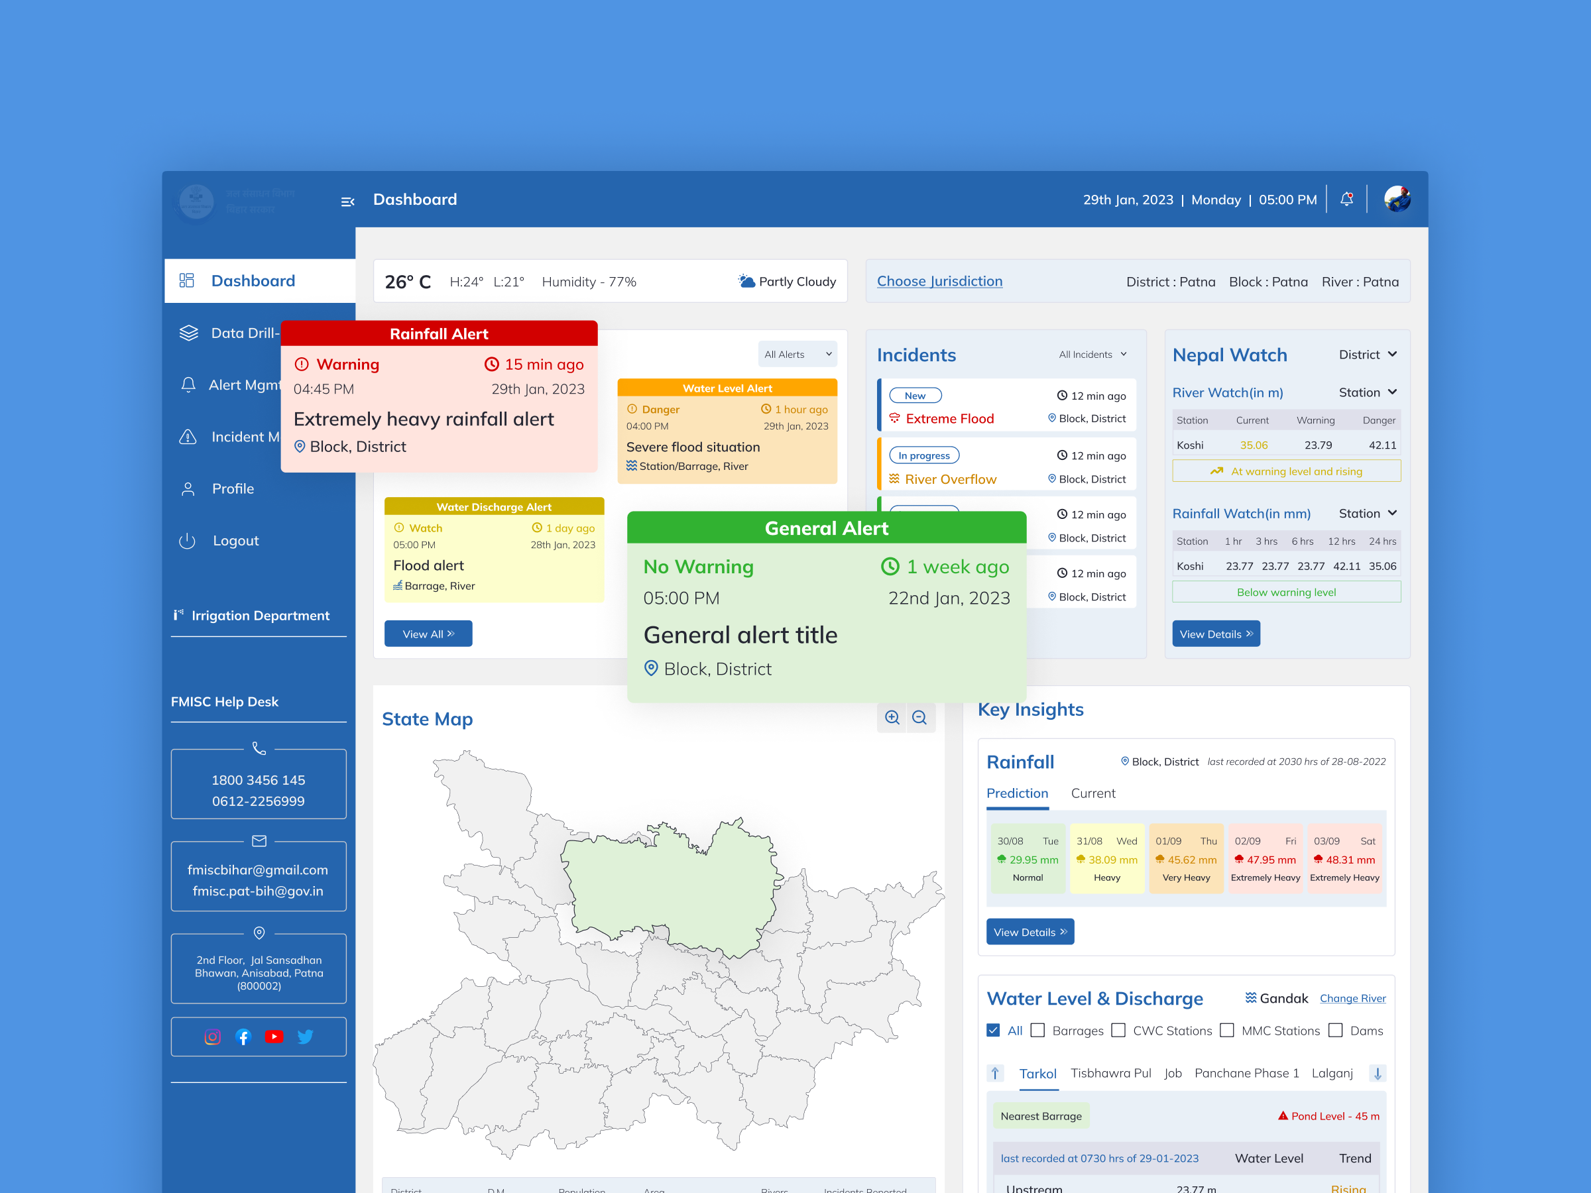Open the All Alerts dropdown
This screenshot has height=1193, width=1591.
[x=797, y=354]
